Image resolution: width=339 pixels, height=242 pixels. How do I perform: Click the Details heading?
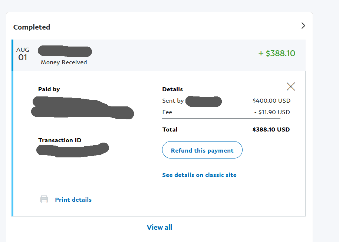coord(172,89)
